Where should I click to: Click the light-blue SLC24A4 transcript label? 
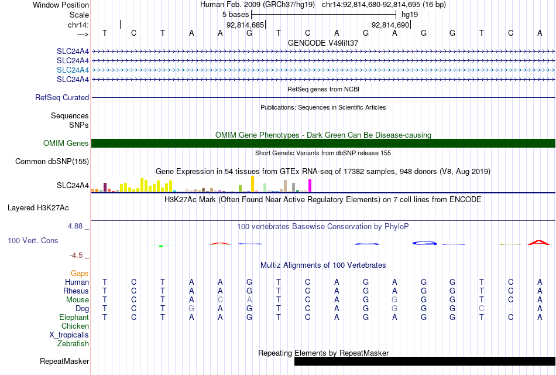point(73,70)
